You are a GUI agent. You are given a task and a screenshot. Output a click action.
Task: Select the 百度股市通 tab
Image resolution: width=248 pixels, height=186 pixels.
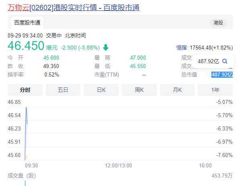[27, 23]
